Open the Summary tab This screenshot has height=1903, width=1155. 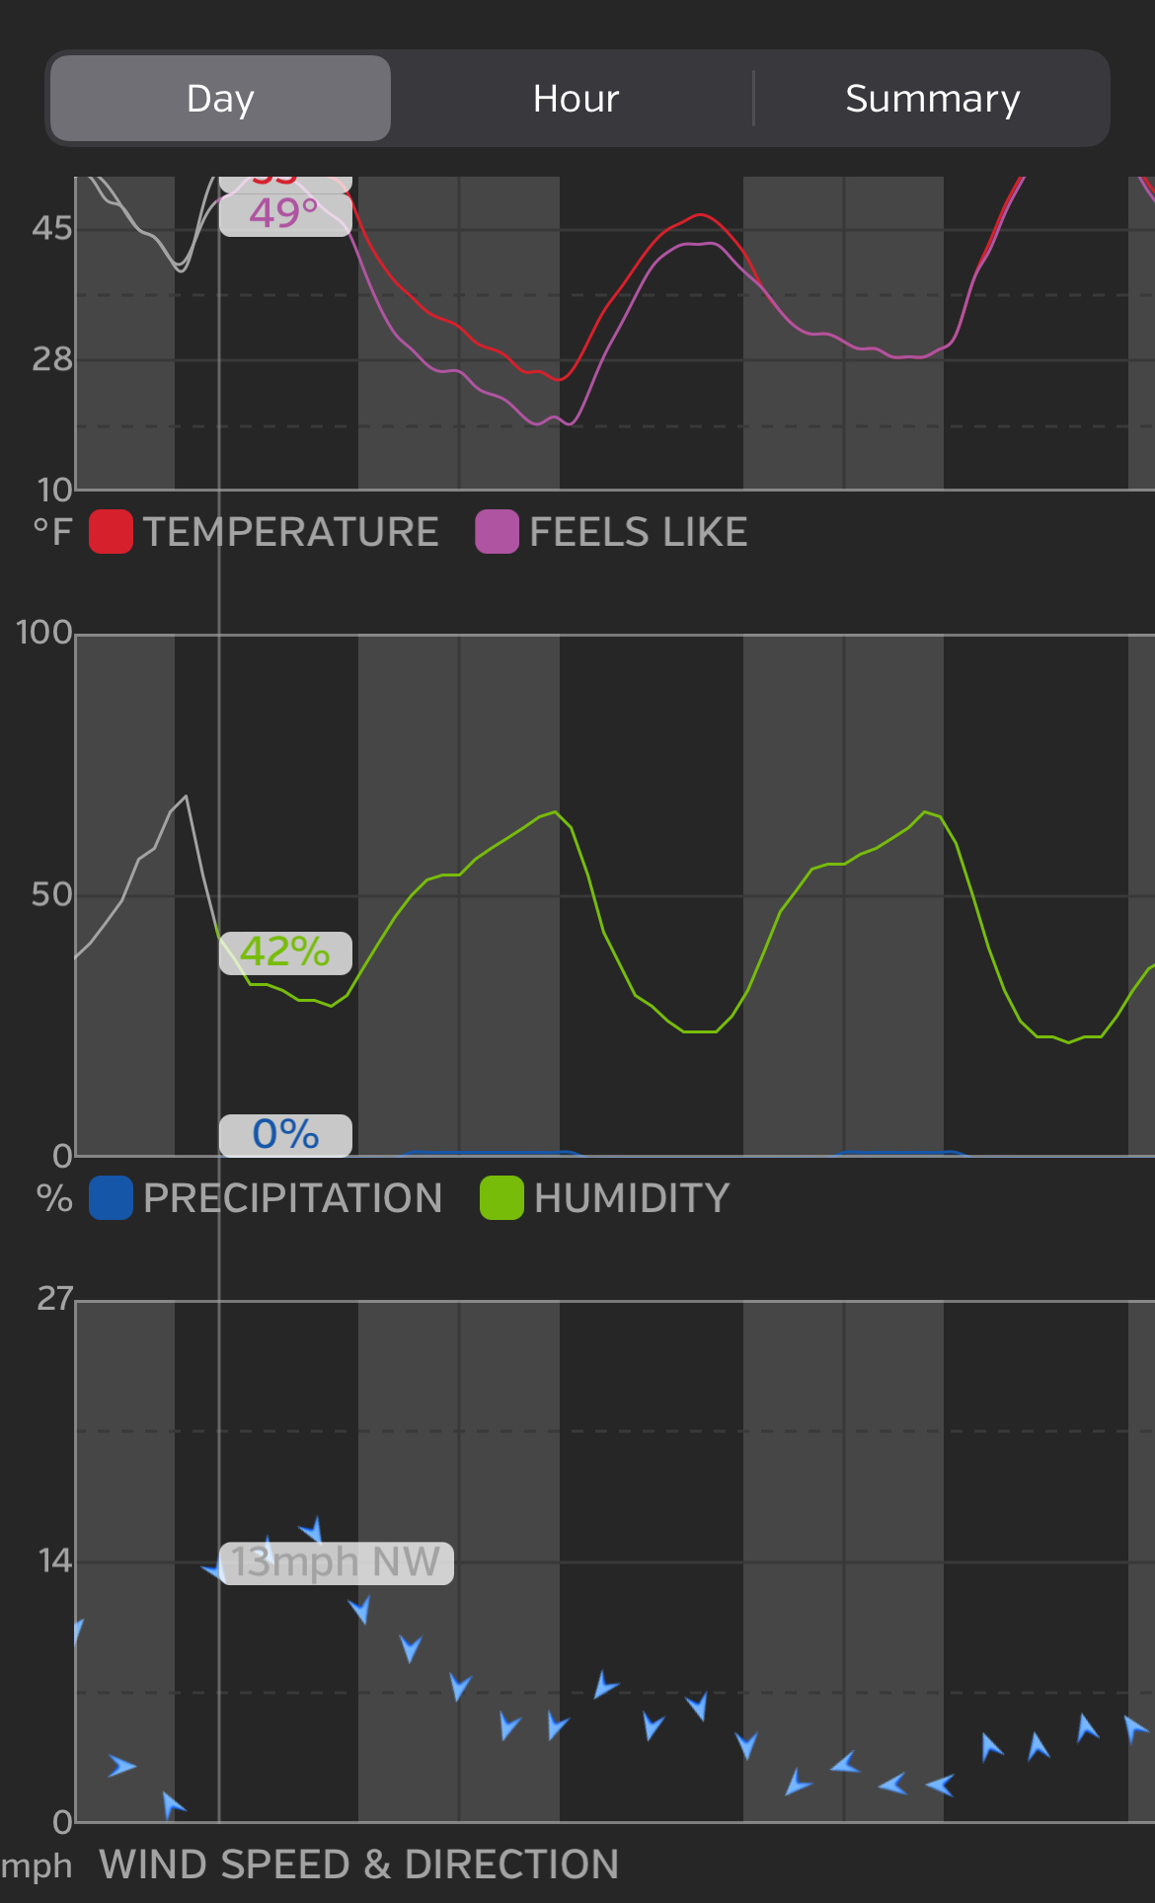point(932,99)
